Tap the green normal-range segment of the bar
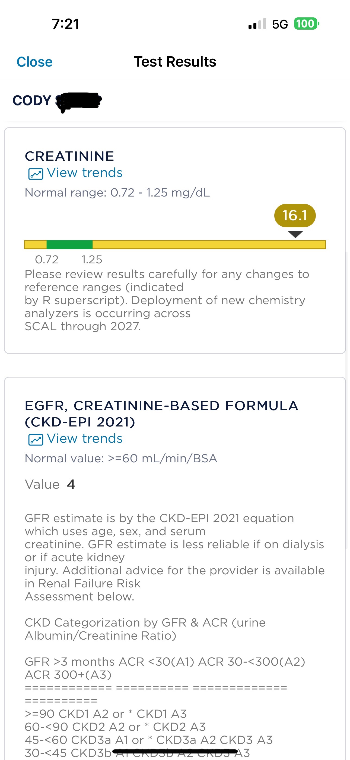350x760 pixels. pyautogui.click(x=69, y=245)
